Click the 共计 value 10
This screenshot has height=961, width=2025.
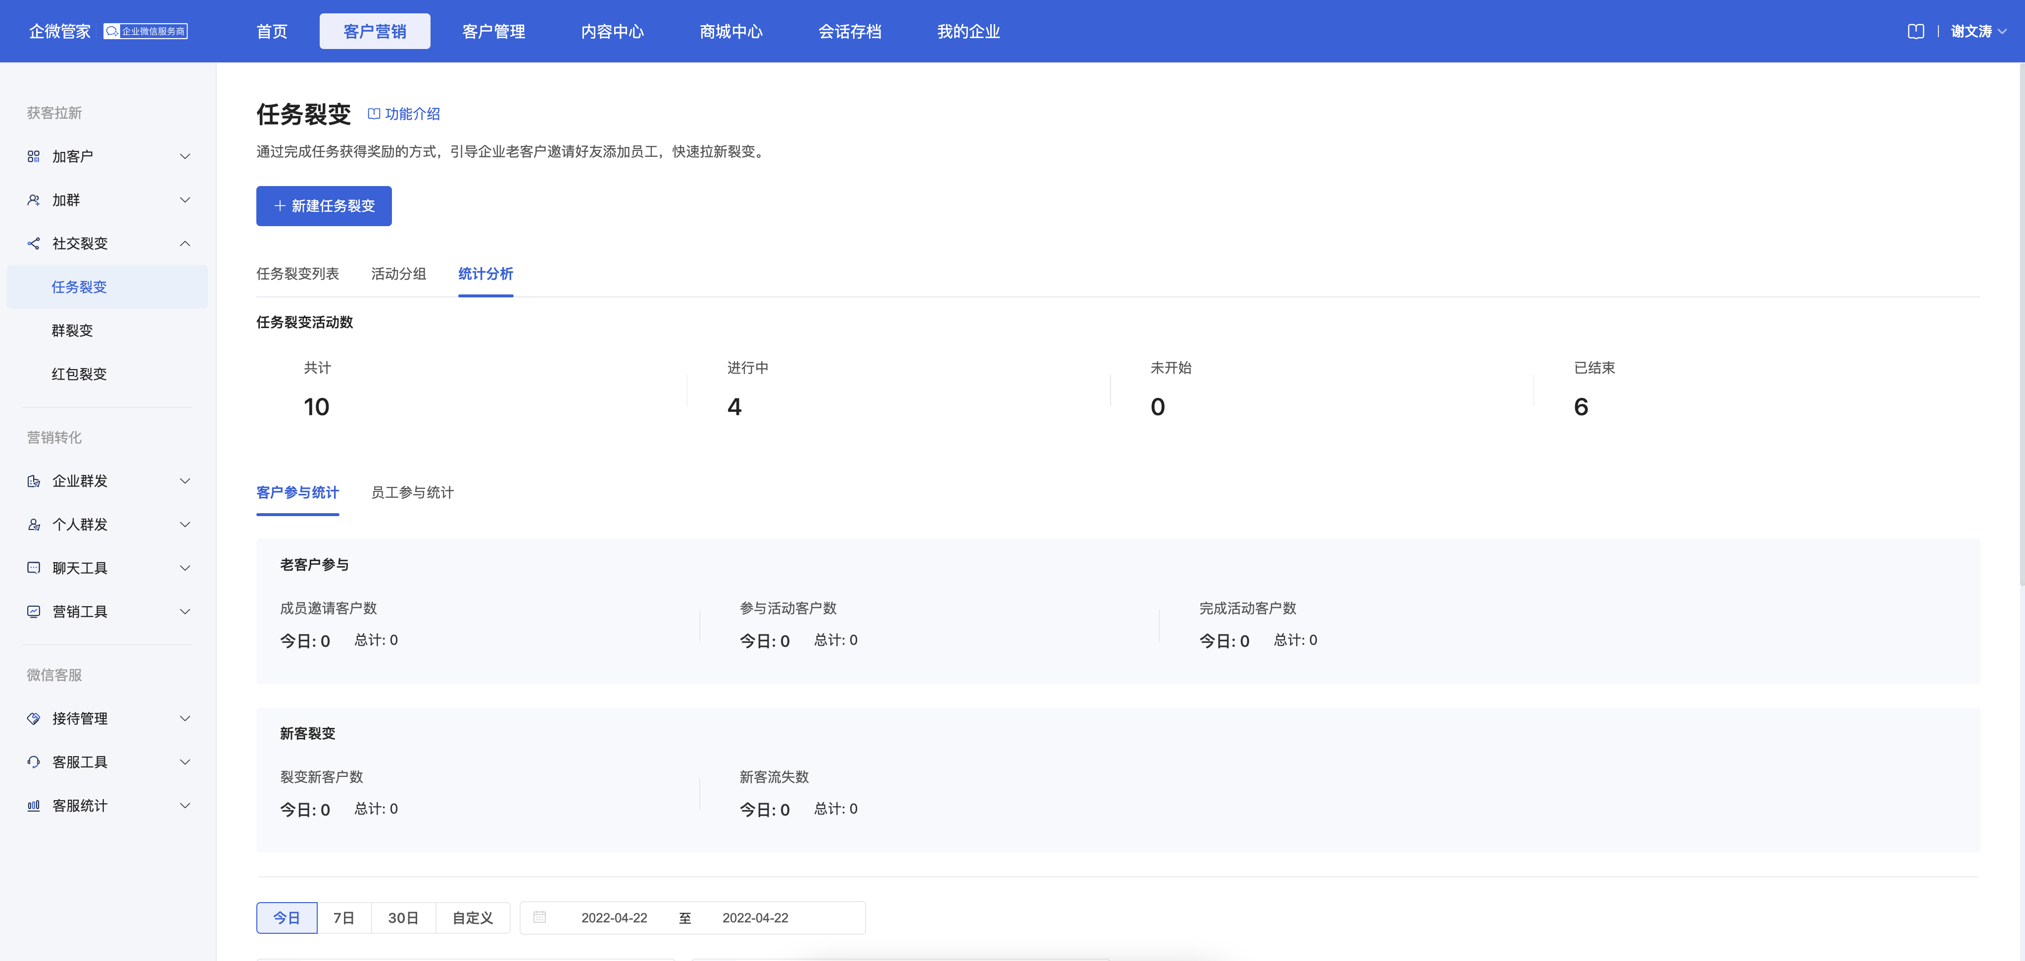(x=316, y=406)
